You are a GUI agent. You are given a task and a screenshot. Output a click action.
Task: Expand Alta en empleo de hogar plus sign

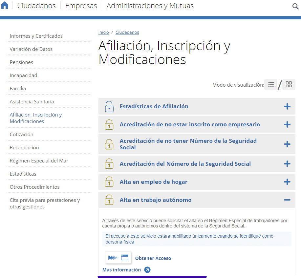coord(287,182)
